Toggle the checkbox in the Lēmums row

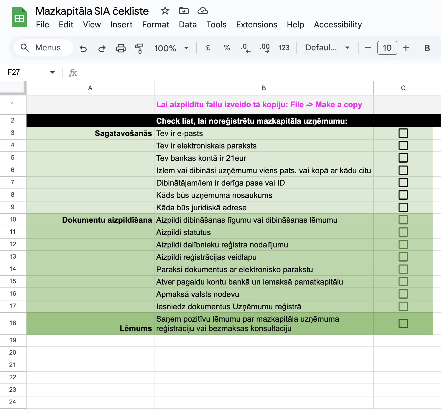tap(403, 323)
